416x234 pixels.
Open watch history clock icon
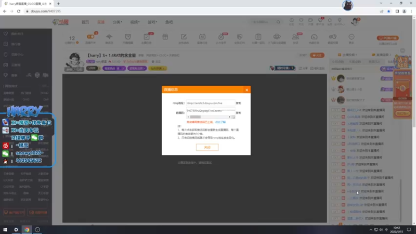coord(292,21)
